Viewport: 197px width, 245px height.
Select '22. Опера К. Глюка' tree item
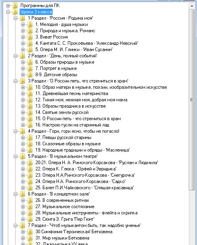click(x=76, y=169)
